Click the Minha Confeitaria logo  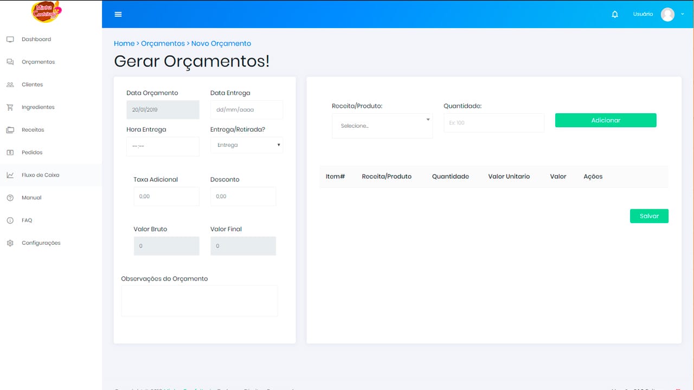(x=47, y=12)
